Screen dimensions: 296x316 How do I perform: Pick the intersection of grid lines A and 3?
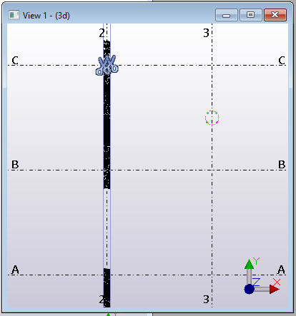click(212, 275)
